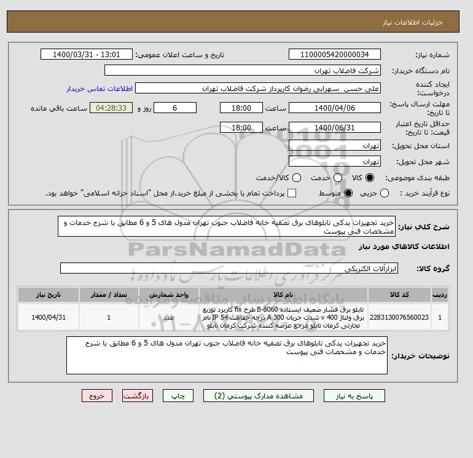Click the بازگشت back button

[138, 396]
